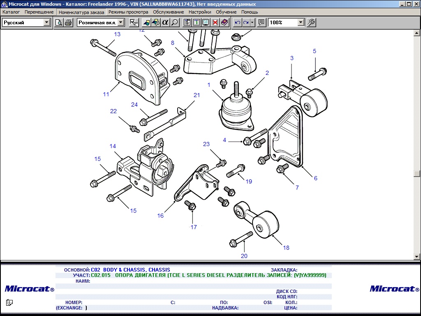This screenshot has width=421, height=316.
Task: Click the diagram scrollbar down arrow
Action: 417,257
